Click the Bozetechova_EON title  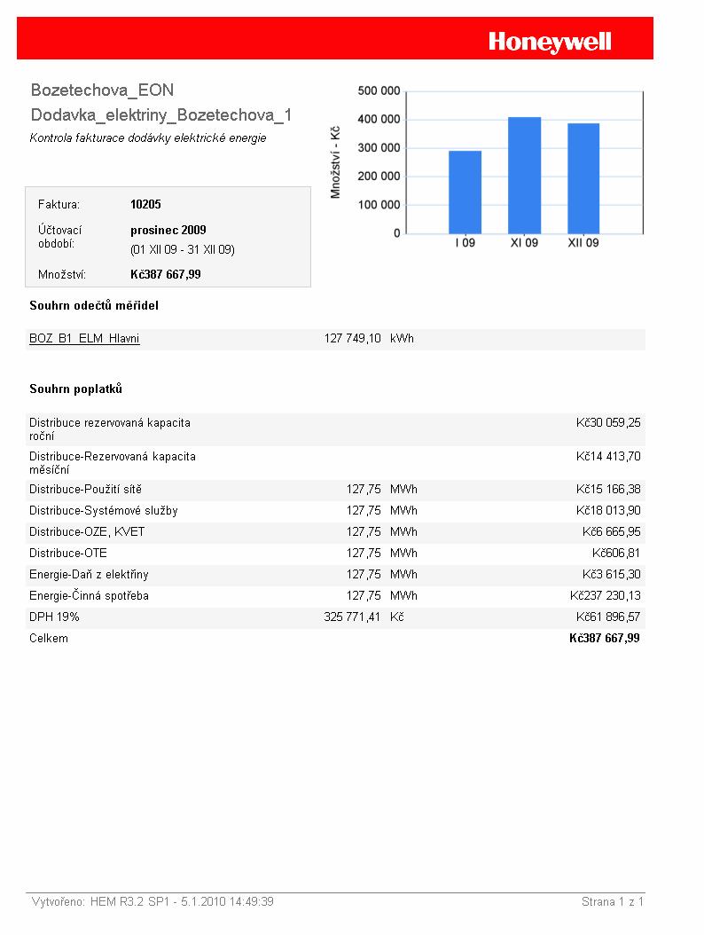[102, 90]
